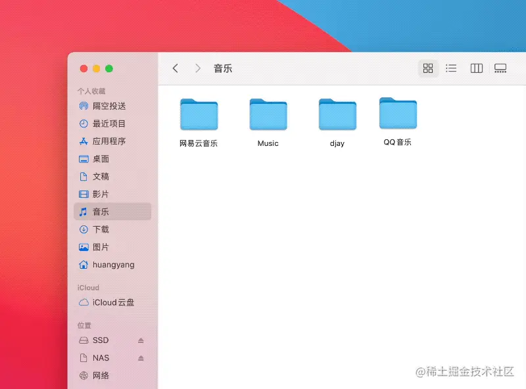This screenshot has height=389, width=526.
Task: Click the picture icon beside 图片
Action: click(84, 247)
